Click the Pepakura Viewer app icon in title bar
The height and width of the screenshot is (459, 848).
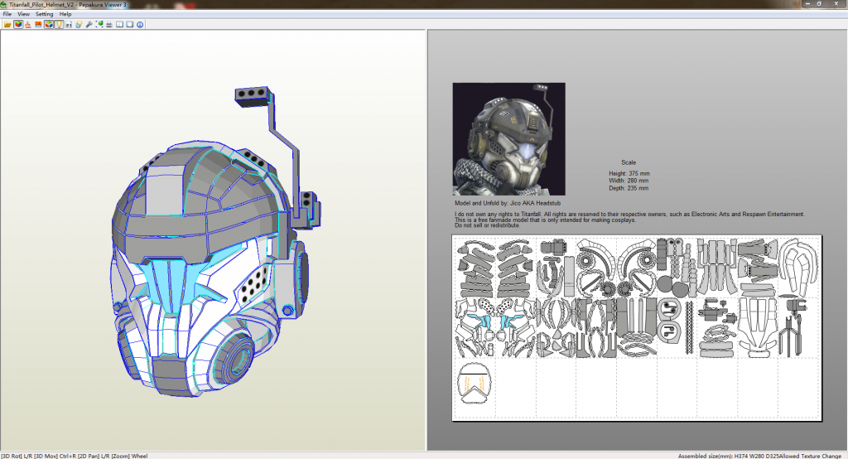(x=4, y=4)
